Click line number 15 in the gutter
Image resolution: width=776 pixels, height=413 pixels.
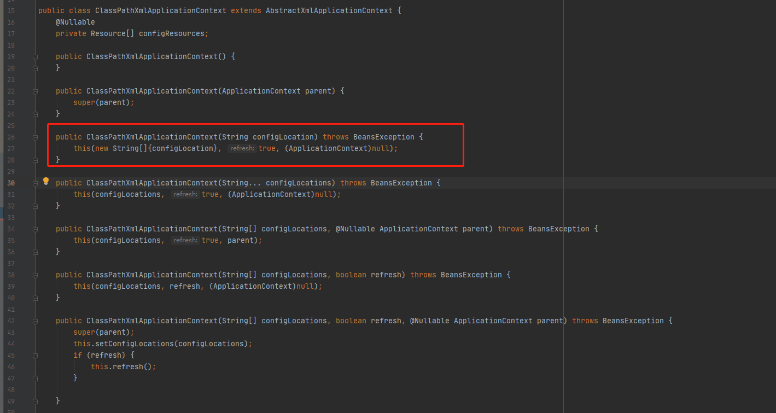(11, 10)
